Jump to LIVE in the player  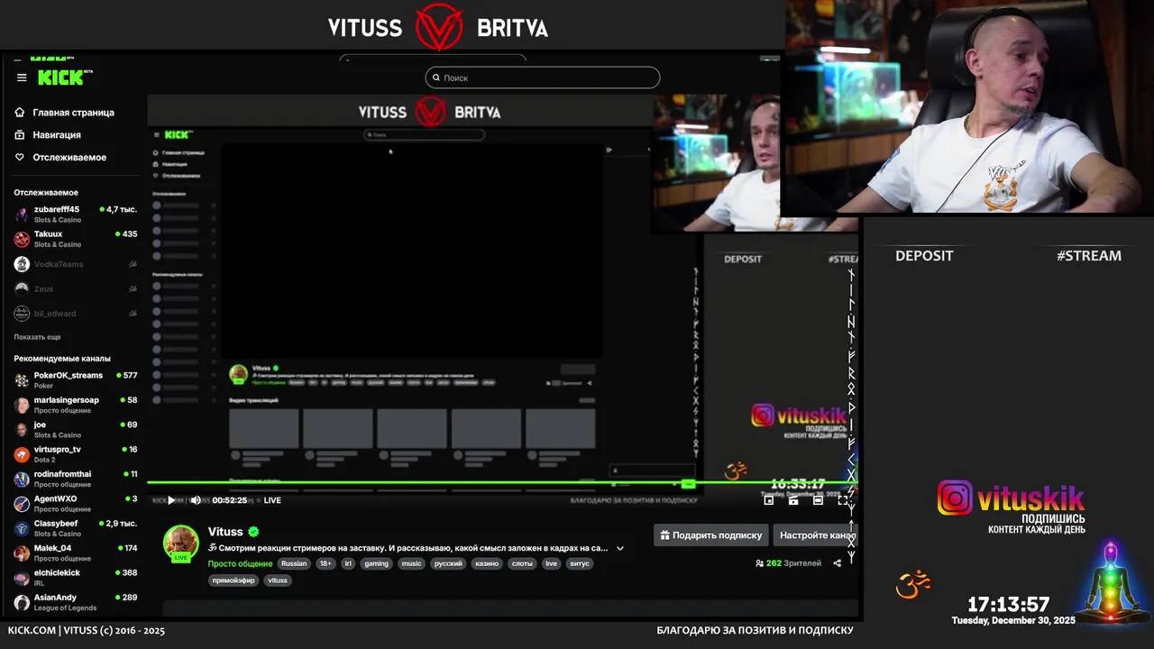[x=272, y=500]
